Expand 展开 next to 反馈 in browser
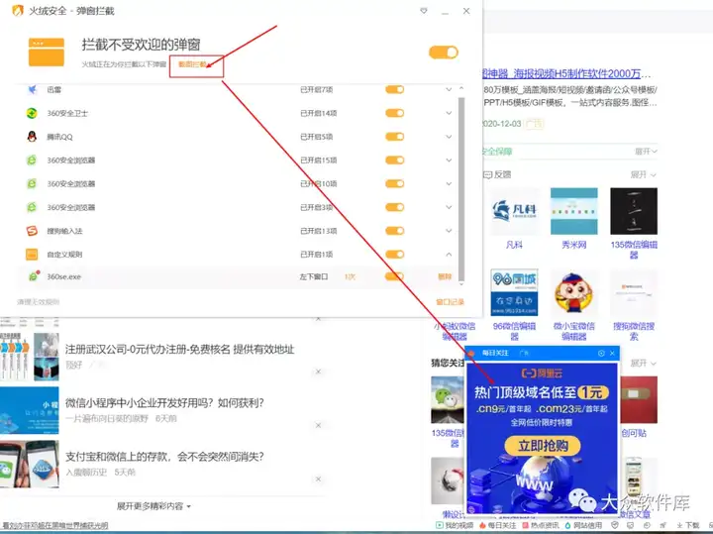713x534 pixels. point(643,174)
